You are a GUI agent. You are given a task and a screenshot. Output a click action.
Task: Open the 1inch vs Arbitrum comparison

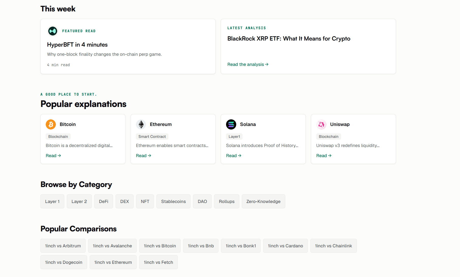[63, 246]
